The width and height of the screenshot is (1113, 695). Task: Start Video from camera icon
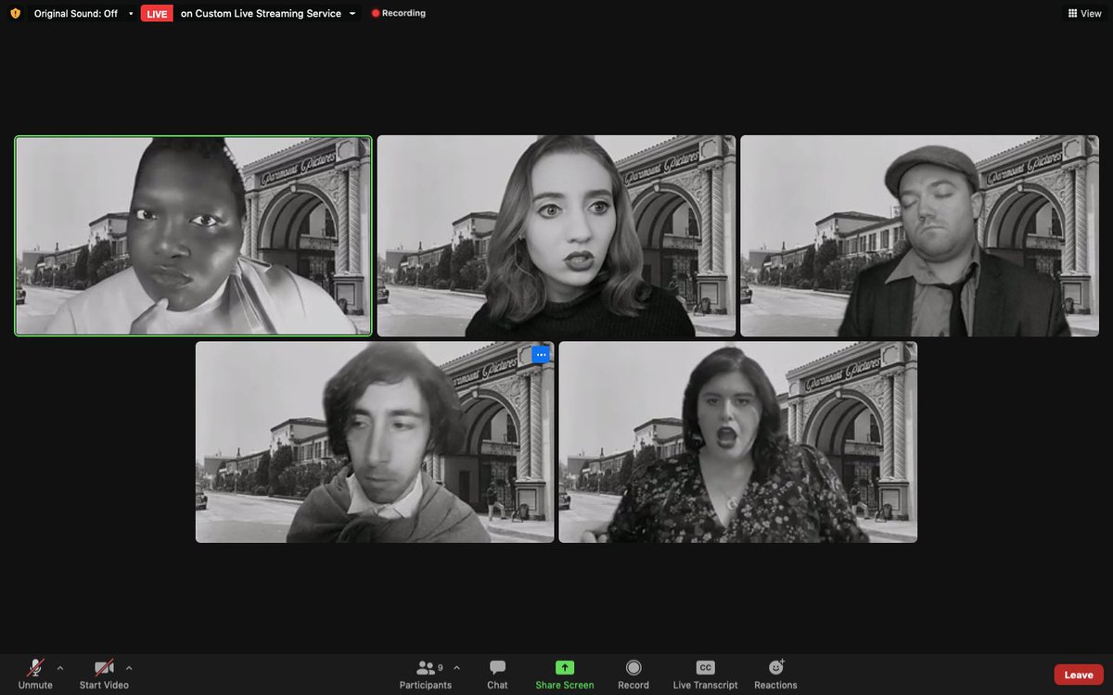point(104,674)
